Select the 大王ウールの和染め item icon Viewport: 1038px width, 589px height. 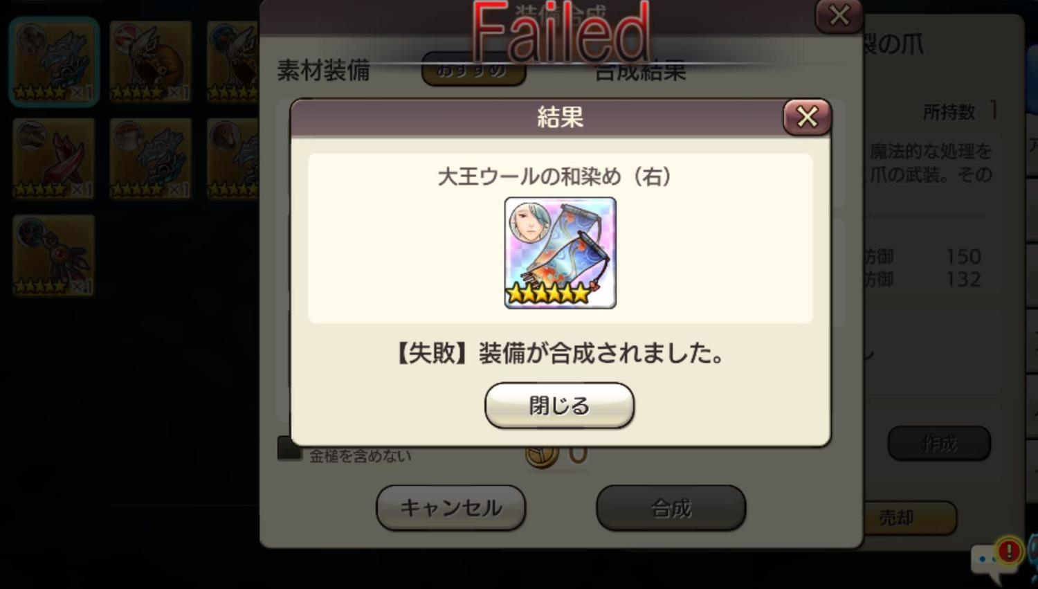point(560,253)
